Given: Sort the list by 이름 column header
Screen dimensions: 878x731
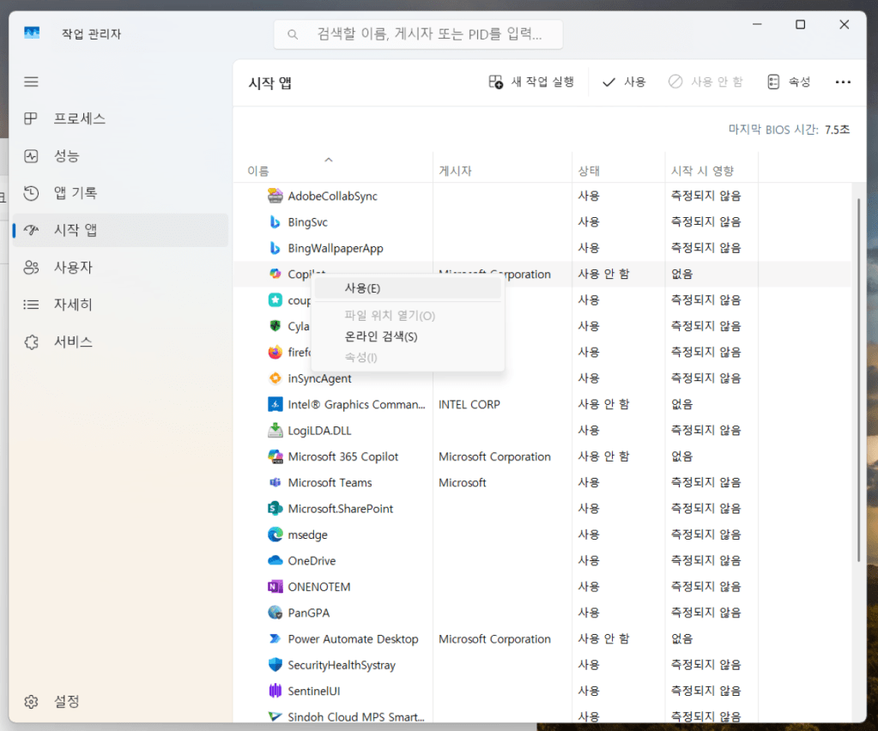Looking at the screenshot, I should [x=258, y=171].
